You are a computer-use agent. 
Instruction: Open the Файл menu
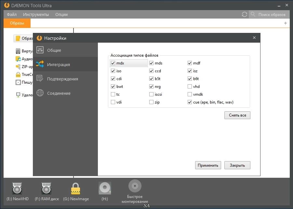point(12,14)
